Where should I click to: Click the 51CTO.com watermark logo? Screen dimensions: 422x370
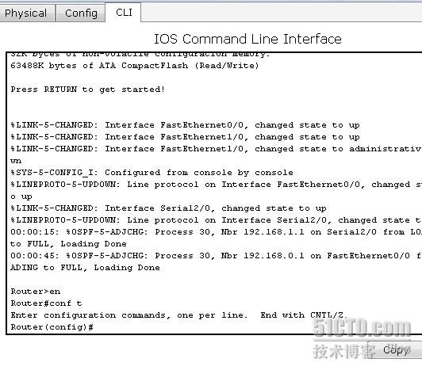(x=362, y=328)
